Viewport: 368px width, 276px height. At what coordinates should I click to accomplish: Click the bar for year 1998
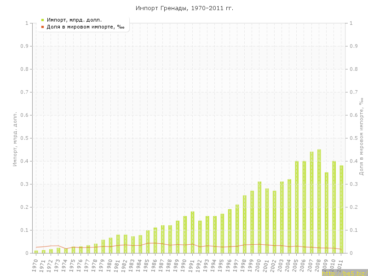point(245,224)
